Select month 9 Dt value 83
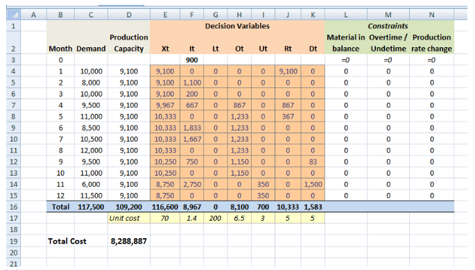Screen dimensions: 475x270 pyautogui.click(x=313, y=162)
